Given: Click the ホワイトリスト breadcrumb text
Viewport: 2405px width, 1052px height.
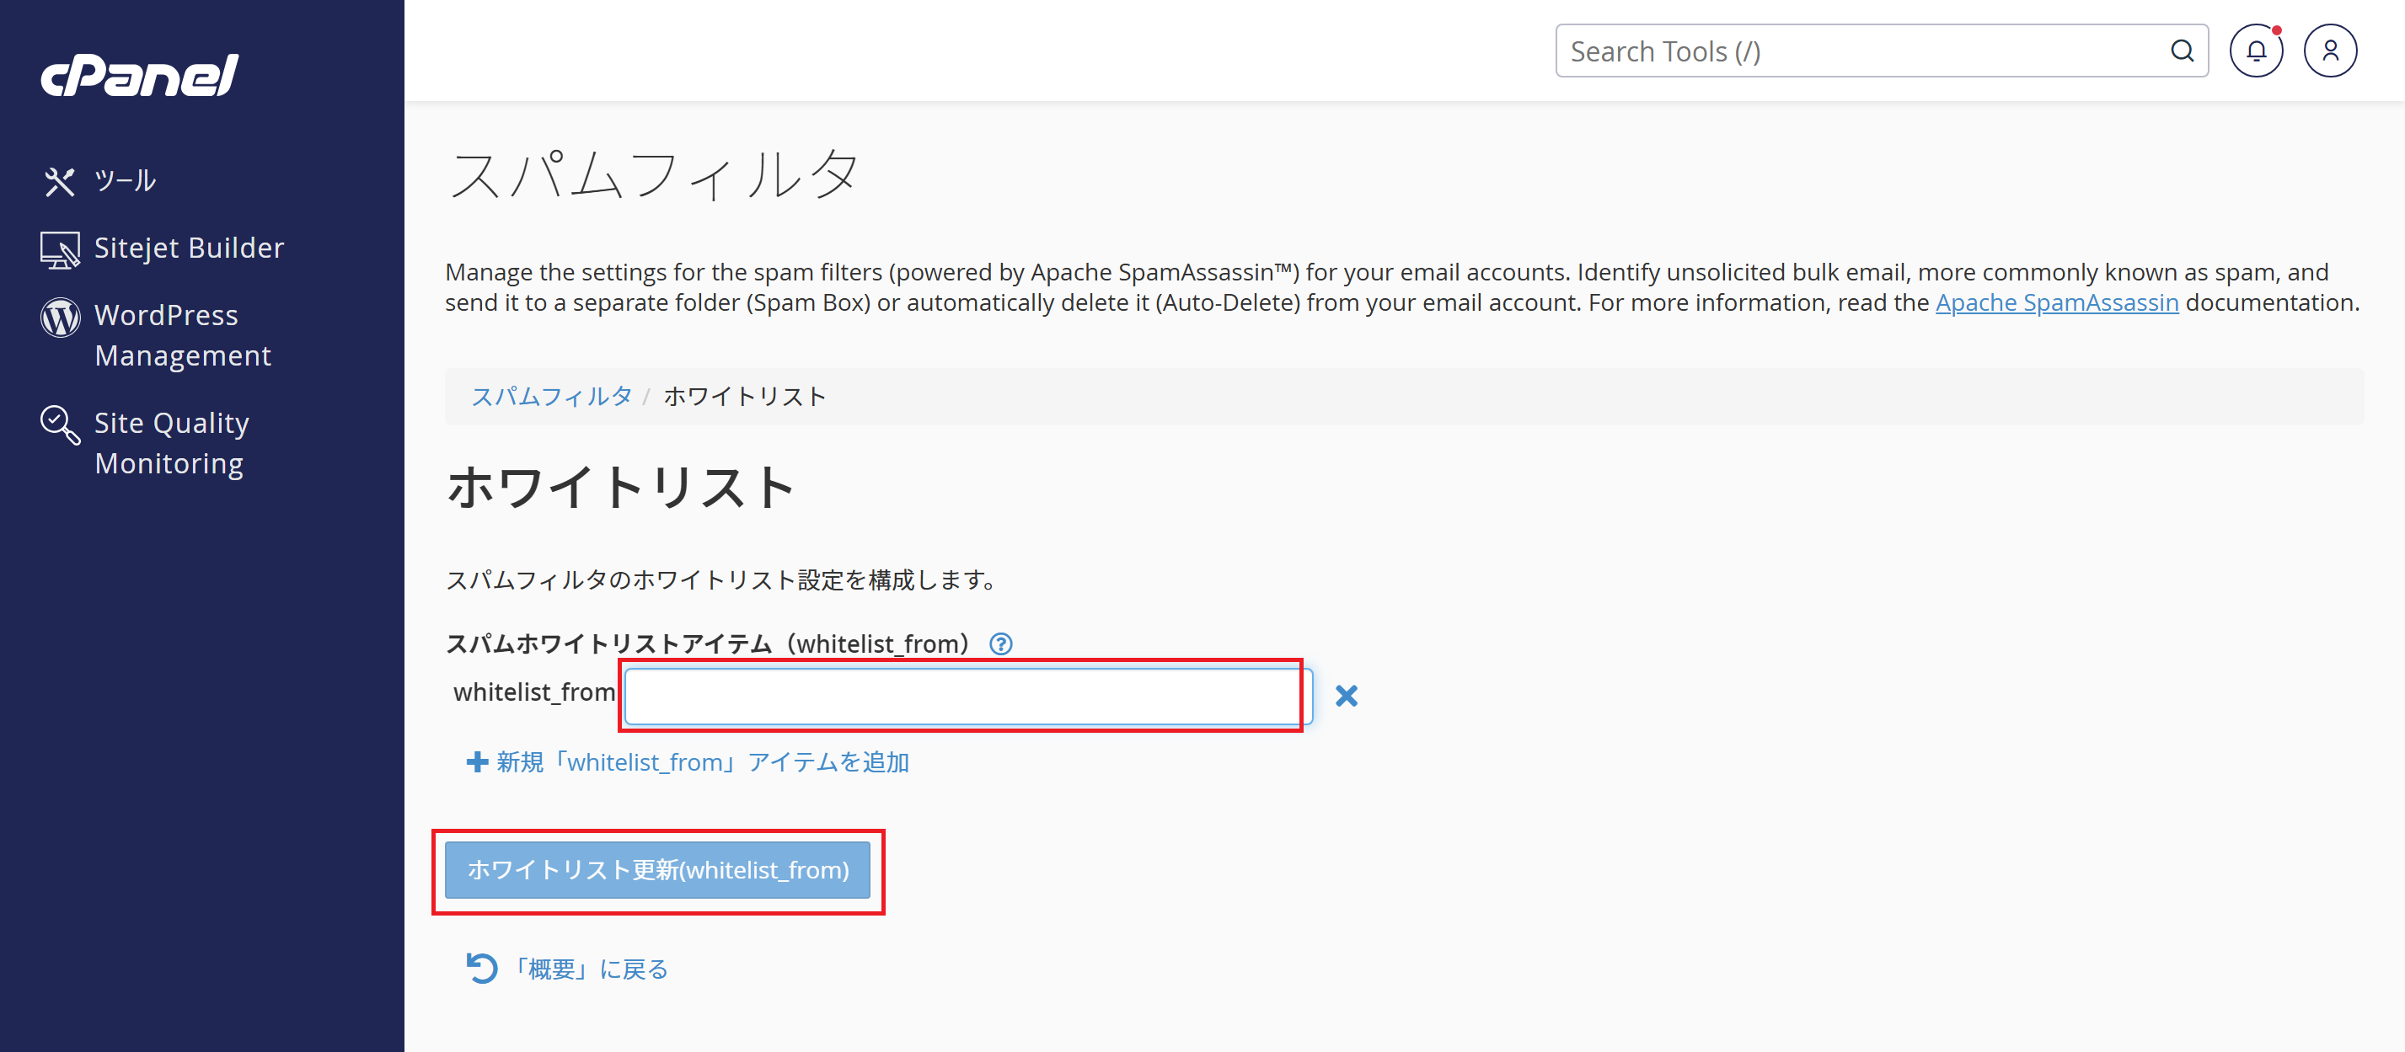Looking at the screenshot, I should pyautogui.click(x=744, y=397).
